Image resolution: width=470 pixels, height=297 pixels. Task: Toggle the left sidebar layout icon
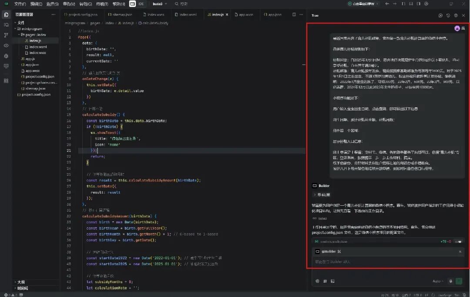pyautogui.click(x=403, y=4)
